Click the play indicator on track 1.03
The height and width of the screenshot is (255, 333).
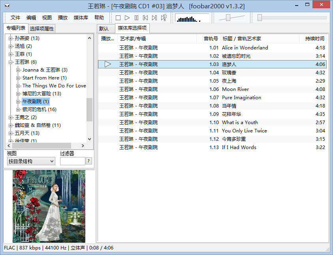coord(108,64)
